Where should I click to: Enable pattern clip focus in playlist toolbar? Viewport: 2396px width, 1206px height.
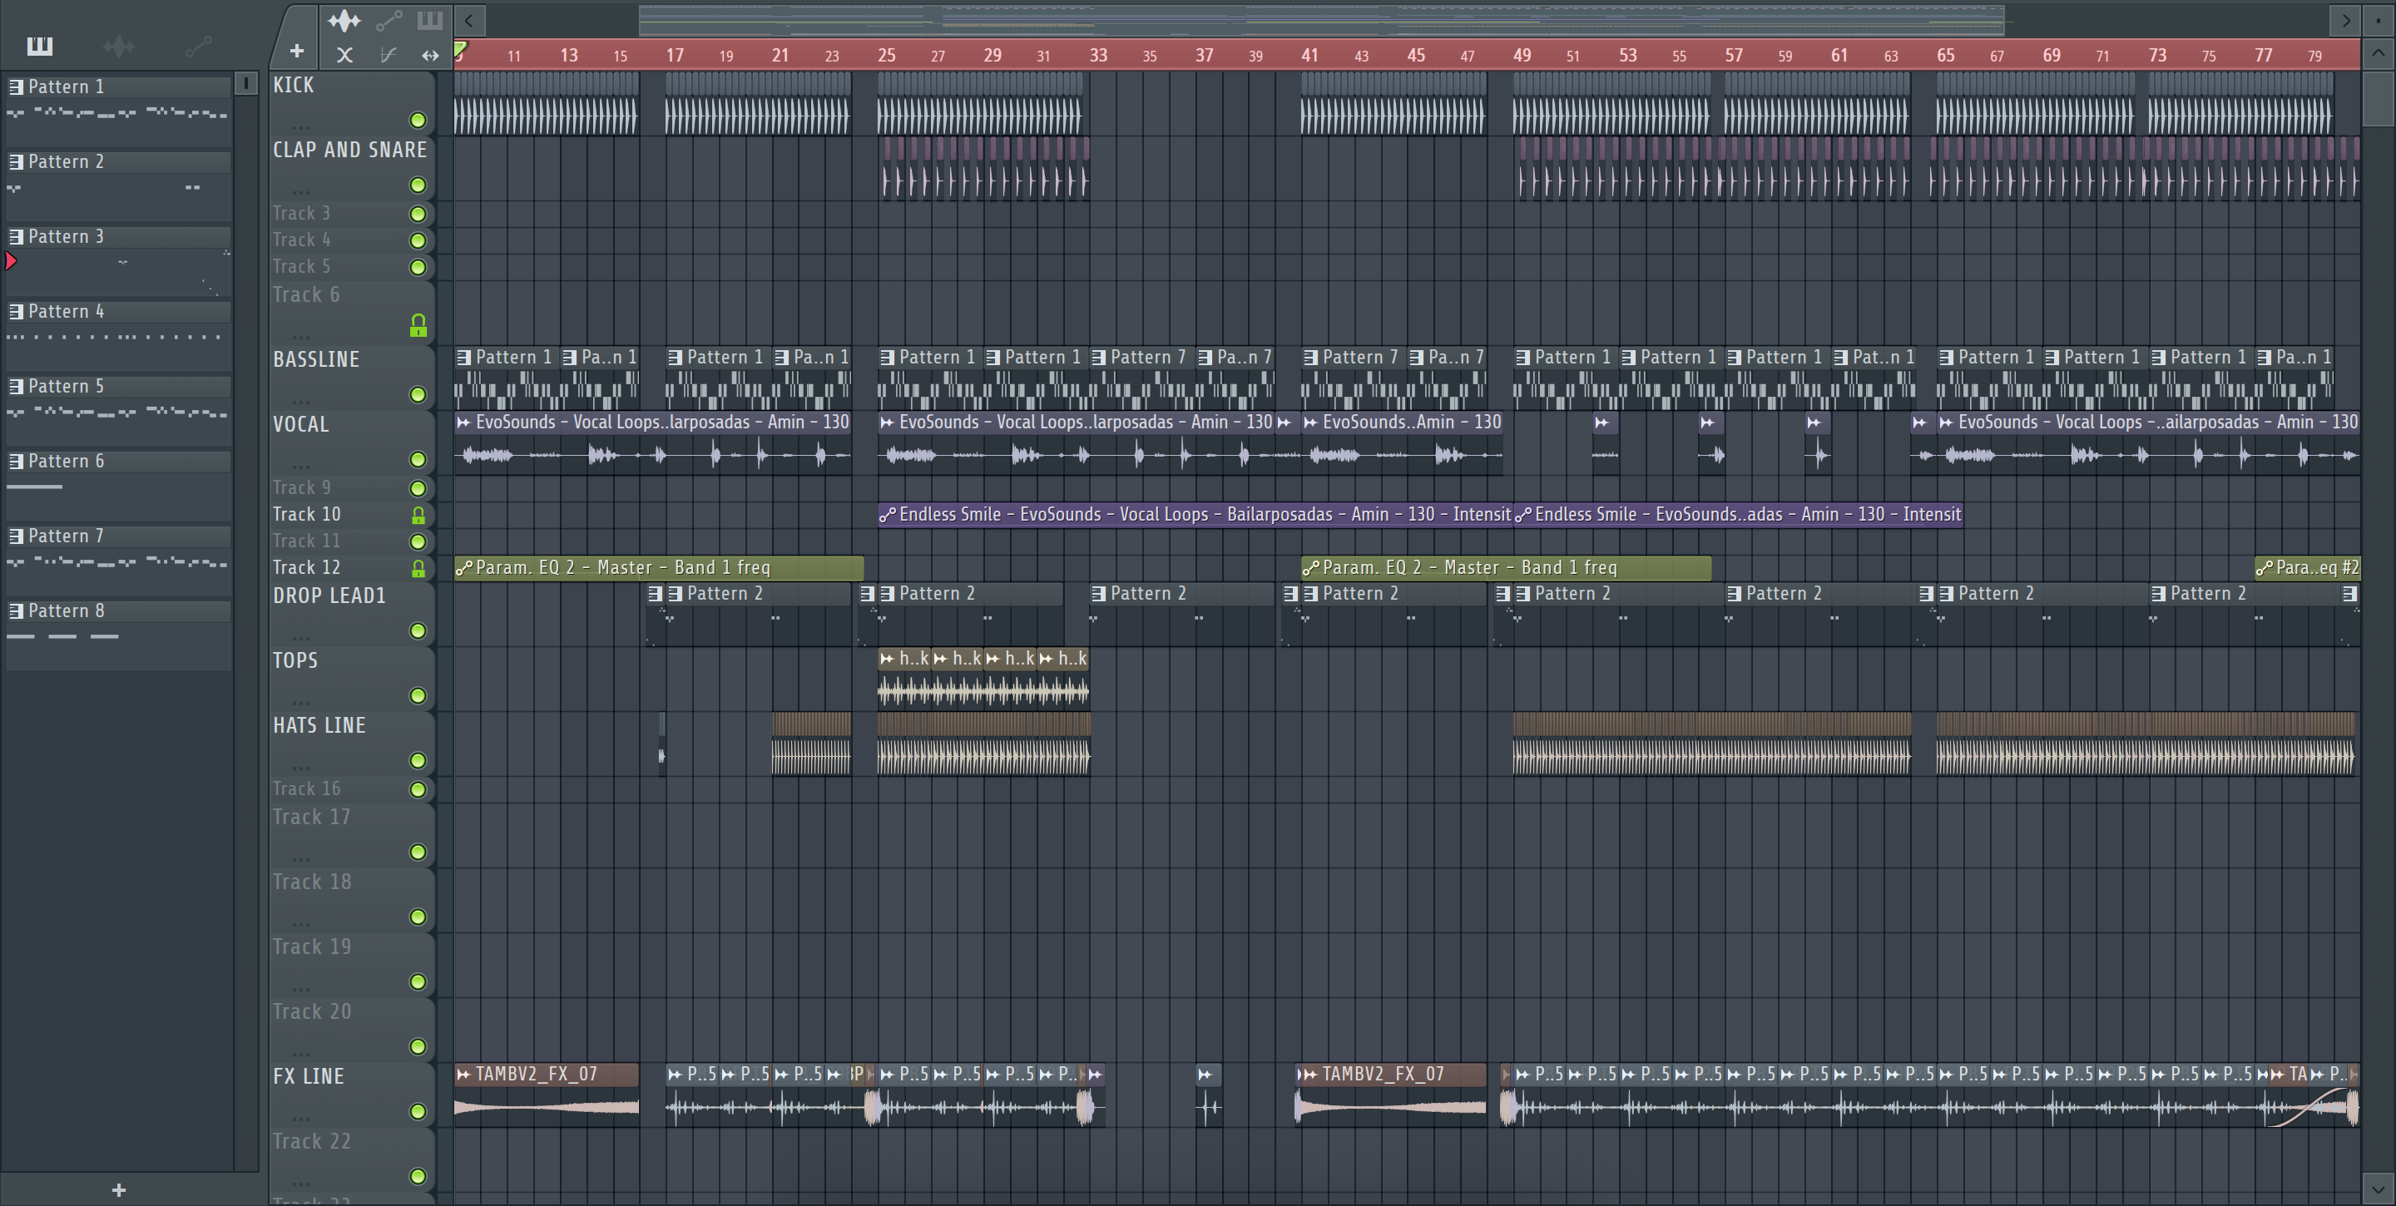pyautogui.click(x=430, y=19)
